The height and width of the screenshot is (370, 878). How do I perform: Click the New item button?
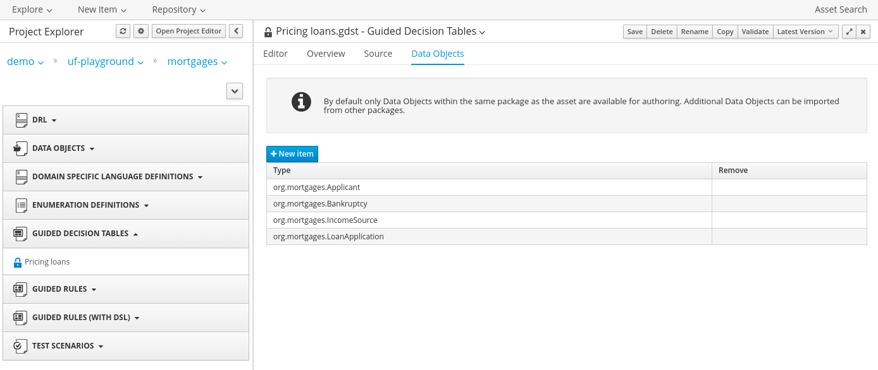(292, 154)
